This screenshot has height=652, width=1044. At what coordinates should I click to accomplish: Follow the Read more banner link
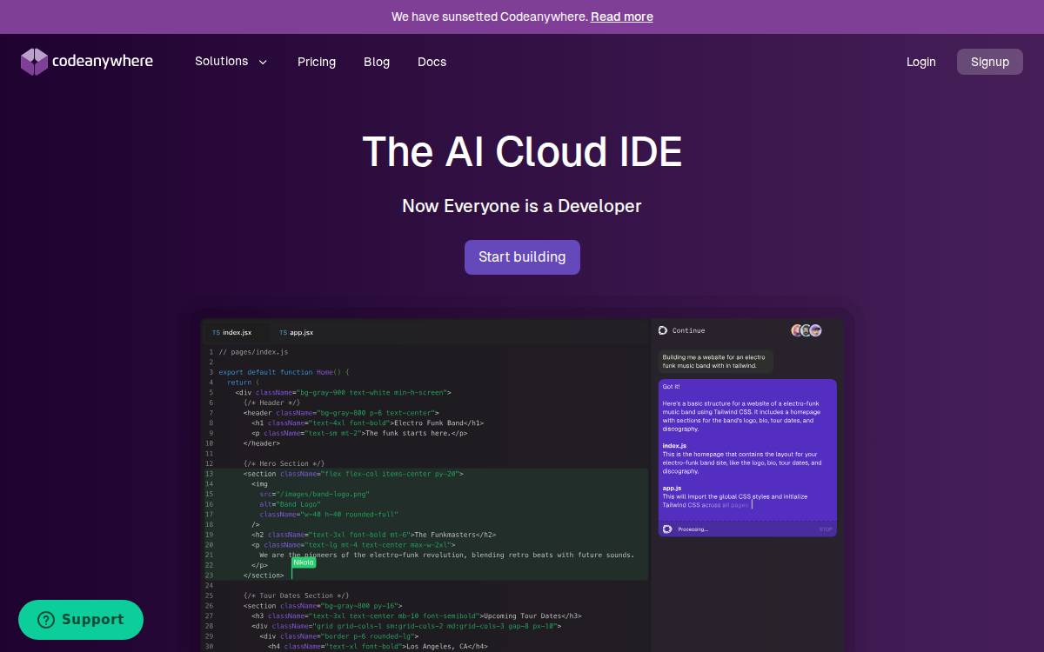click(622, 17)
